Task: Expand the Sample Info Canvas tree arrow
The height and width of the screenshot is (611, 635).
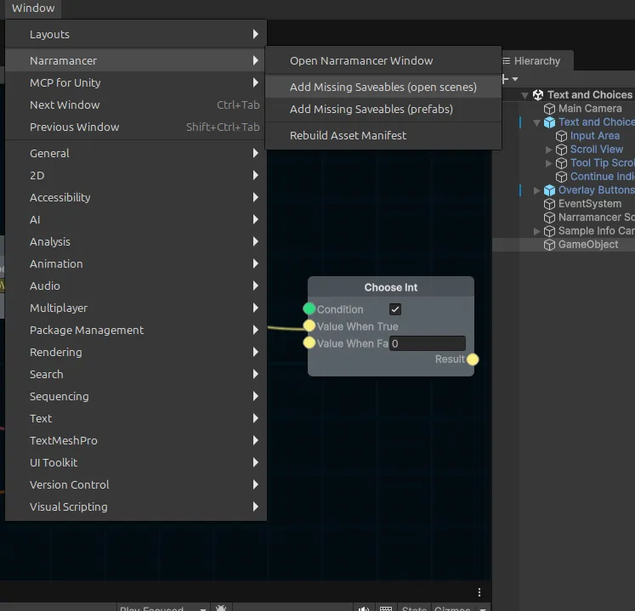Action: pyautogui.click(x=537, y=231)
